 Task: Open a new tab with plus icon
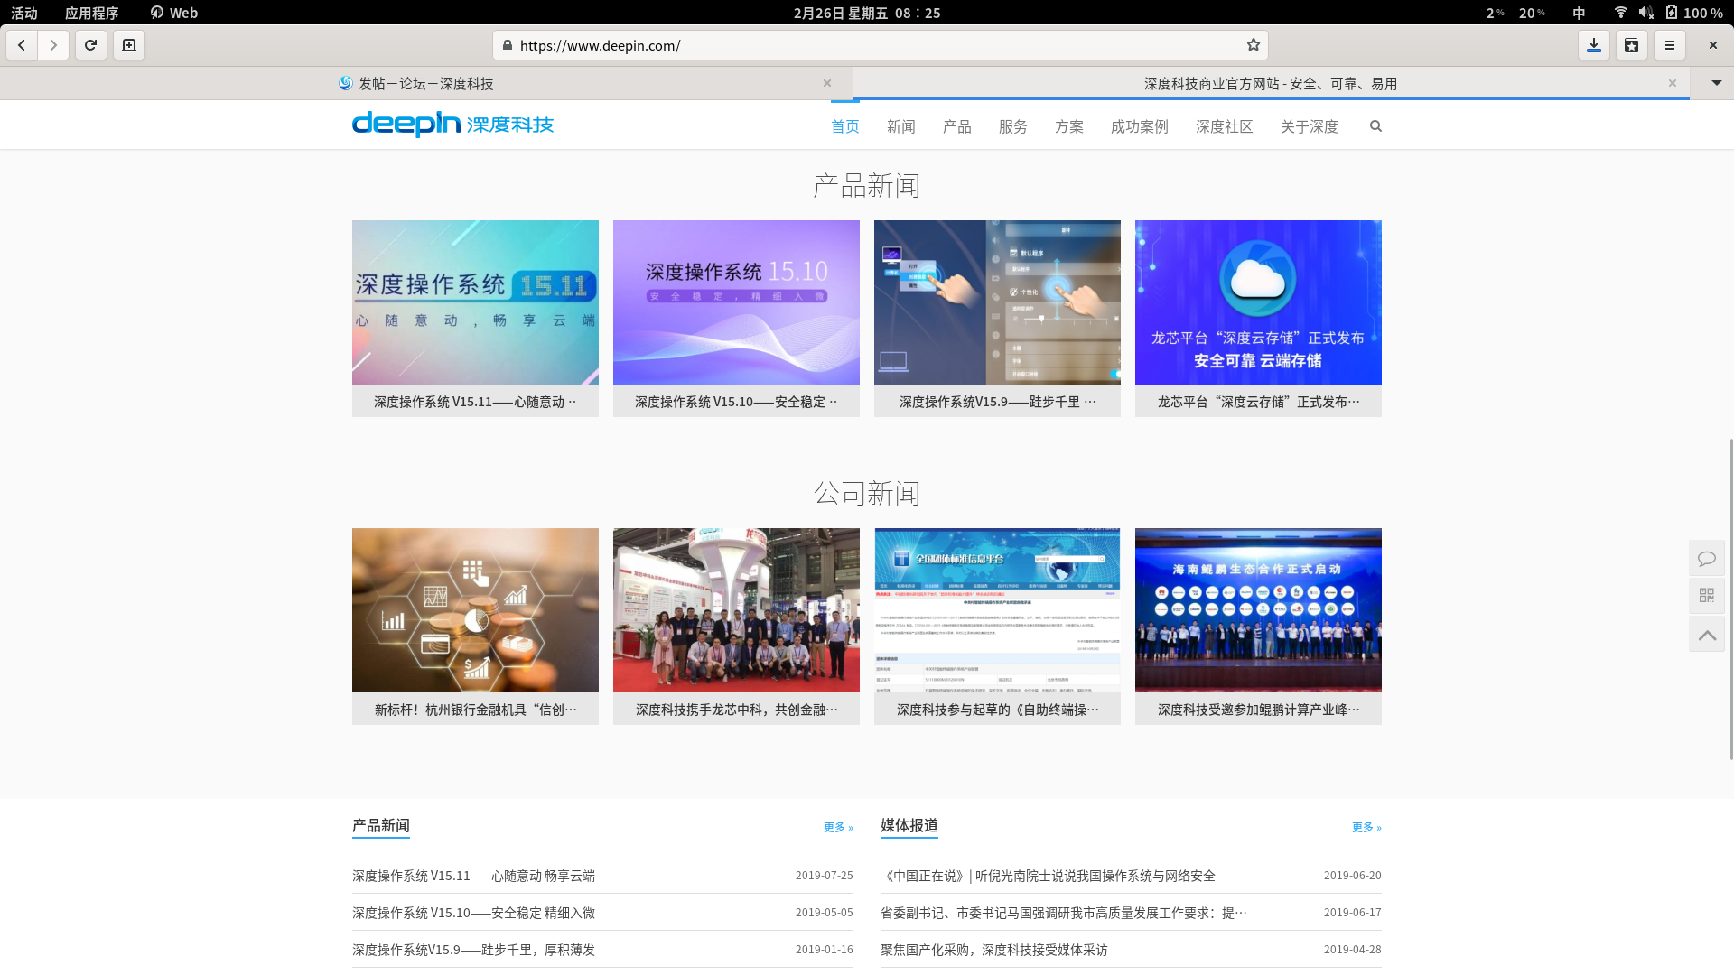(x=129, y=45)
